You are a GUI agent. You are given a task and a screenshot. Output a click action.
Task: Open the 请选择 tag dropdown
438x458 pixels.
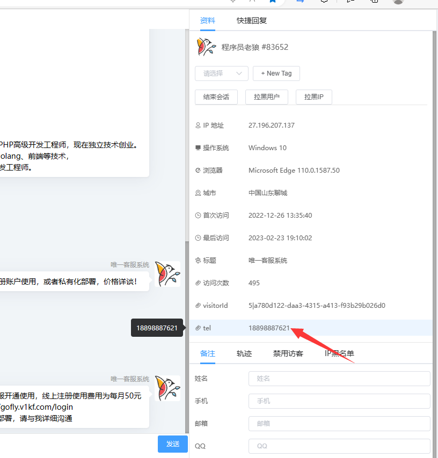point(221,73)
